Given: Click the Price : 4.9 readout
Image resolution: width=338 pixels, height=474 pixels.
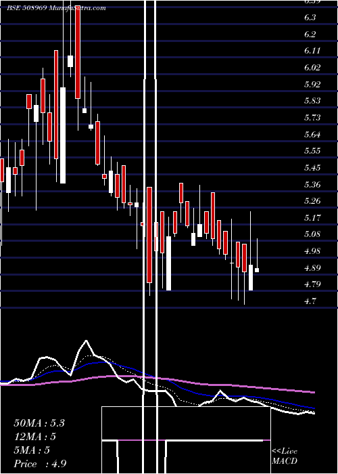Looking at the screenshot, I should [40, 464].
